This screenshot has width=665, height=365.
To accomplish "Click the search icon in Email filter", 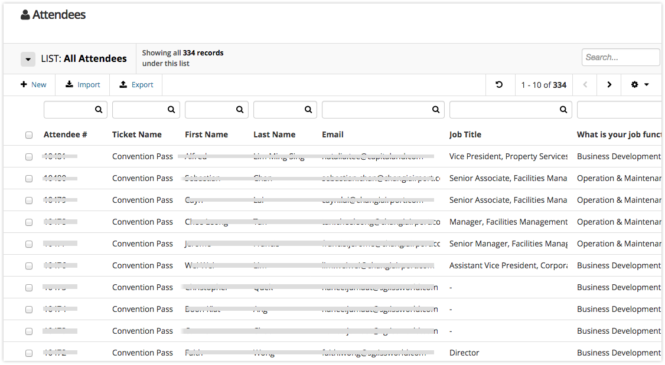I will point(436,110).
